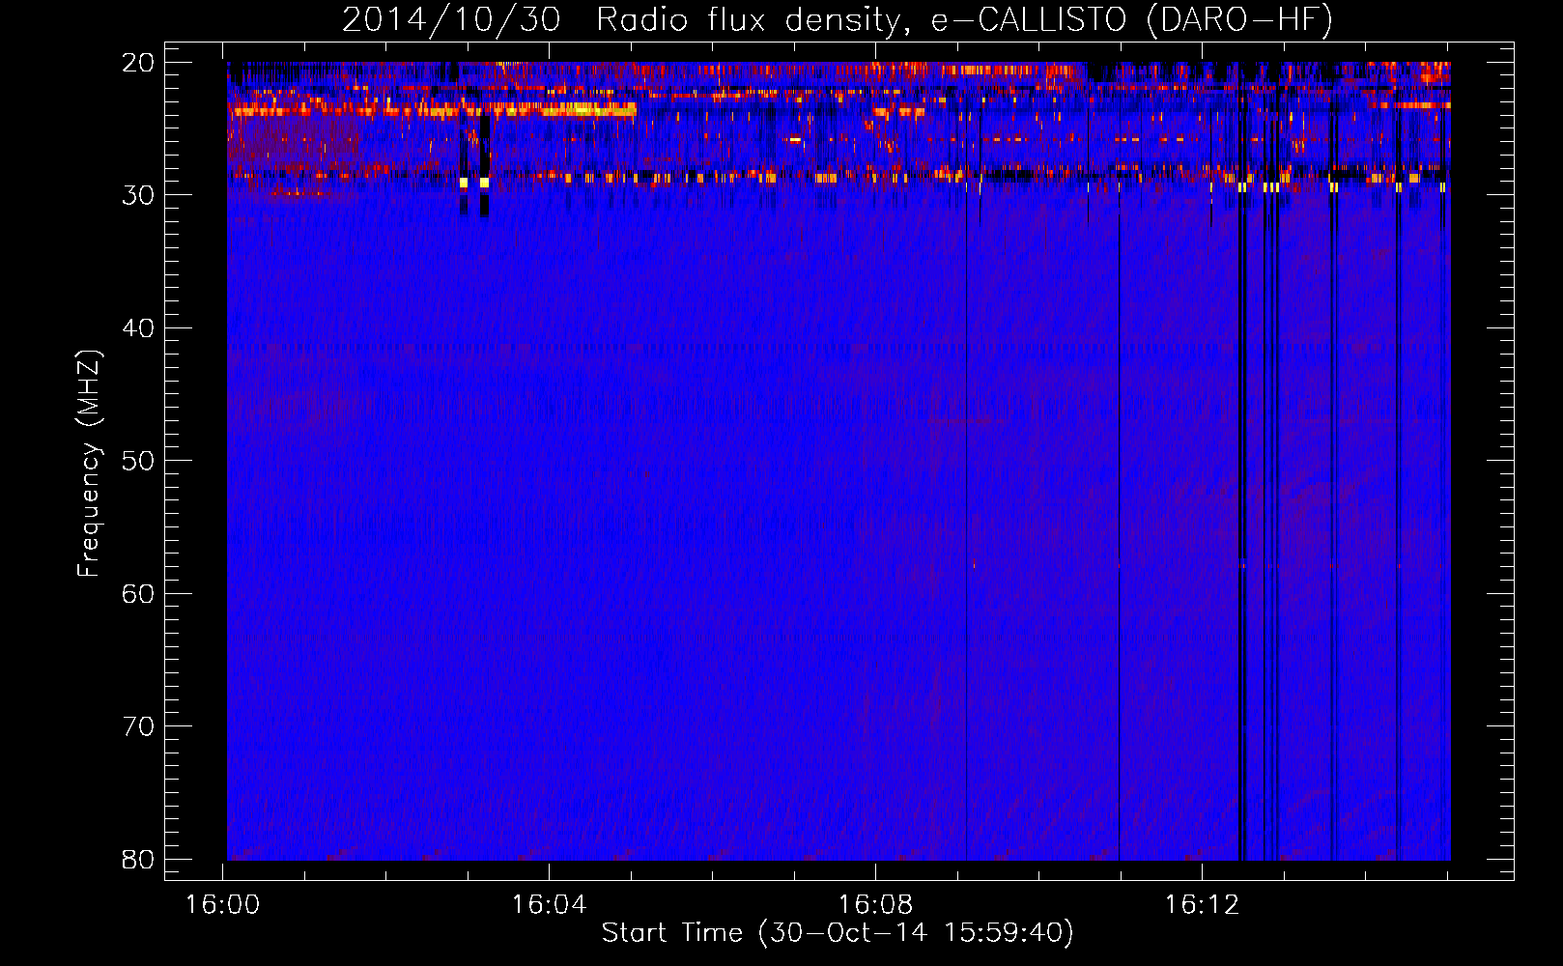
Task: Click the 70 frequency tick label
Action: 138,726
